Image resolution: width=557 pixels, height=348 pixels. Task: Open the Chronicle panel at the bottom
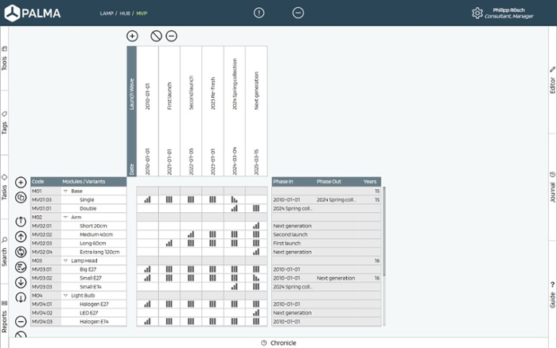tap(278, 342)
